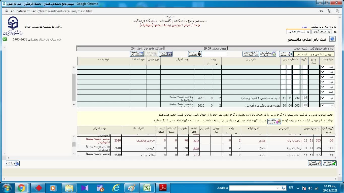Close the 'ثبت نام اصلی' tab
The image size is (344, 193).
308,32
